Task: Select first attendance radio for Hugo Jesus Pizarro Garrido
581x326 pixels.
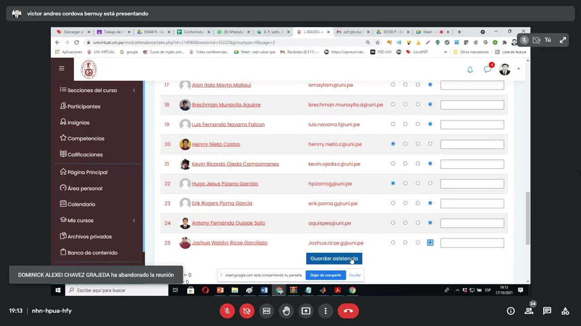Action: pos(393,183)
